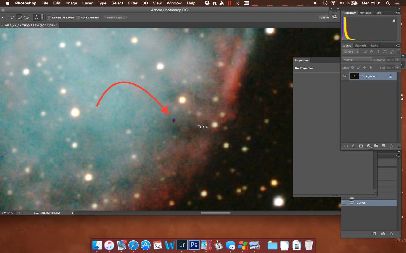The image size is (406, 253).
Task: Click the horizontal canvas scrollbar thumb
Action: 215,213
